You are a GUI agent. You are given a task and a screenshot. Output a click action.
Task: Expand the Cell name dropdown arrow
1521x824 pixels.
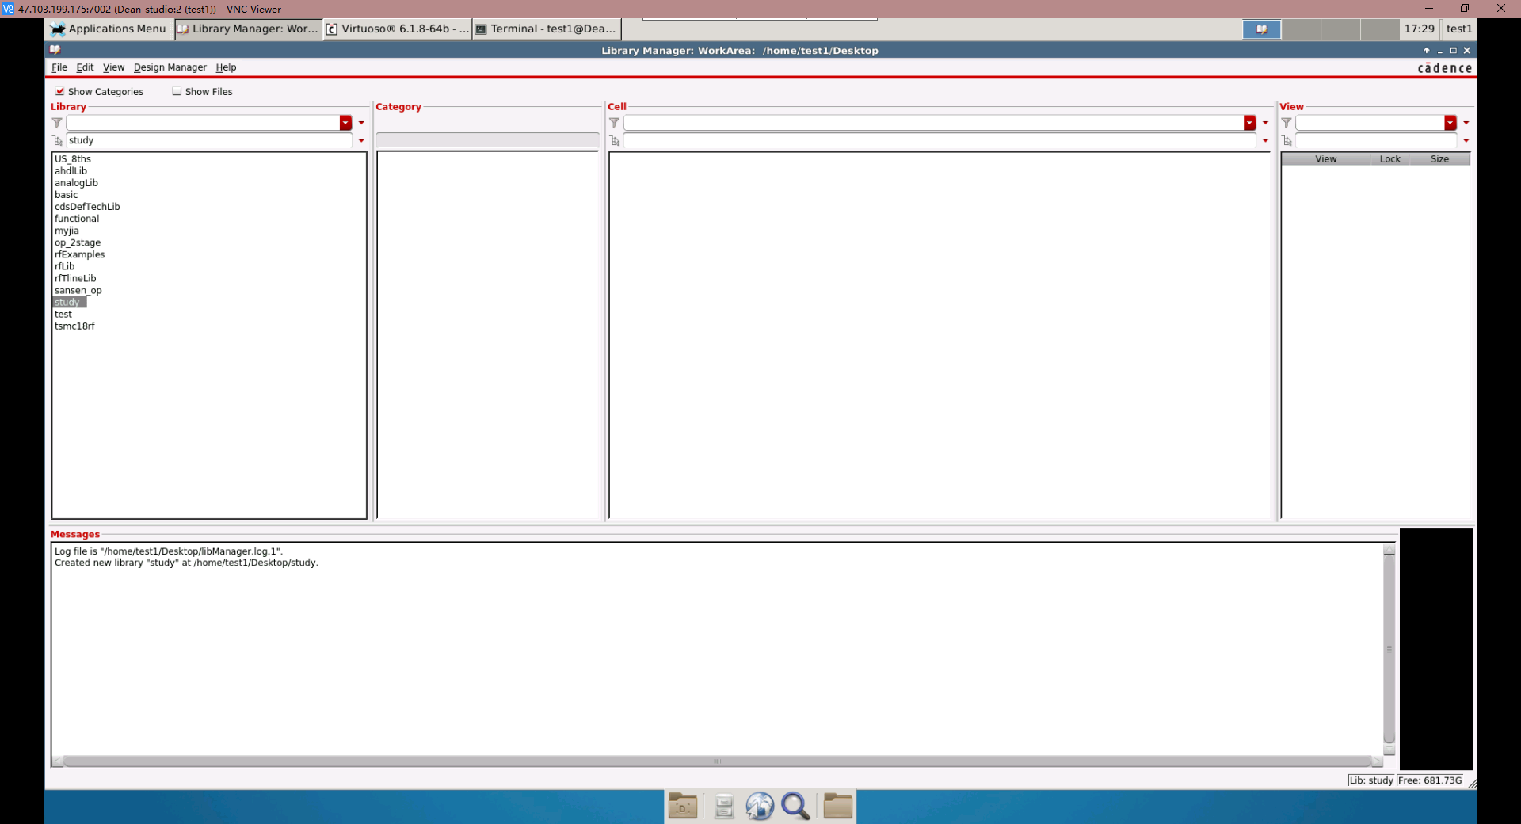[1265, 141]
